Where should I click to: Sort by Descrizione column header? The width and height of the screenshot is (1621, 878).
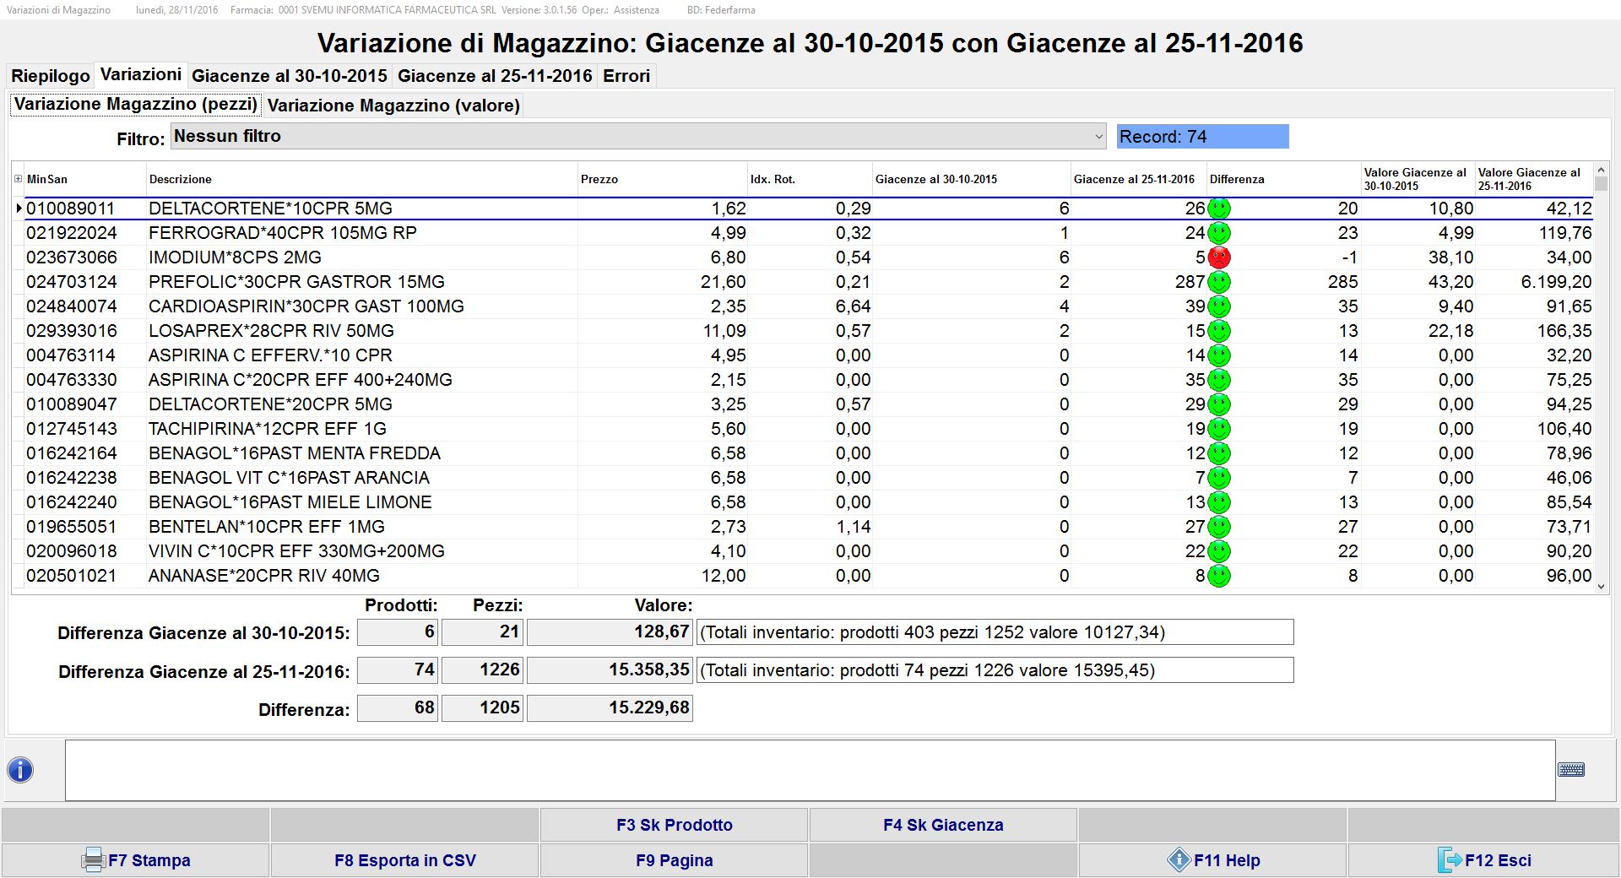181,179
